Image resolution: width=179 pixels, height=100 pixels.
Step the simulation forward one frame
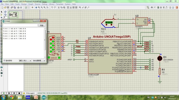pyautogui.click(x=9, y=93)
